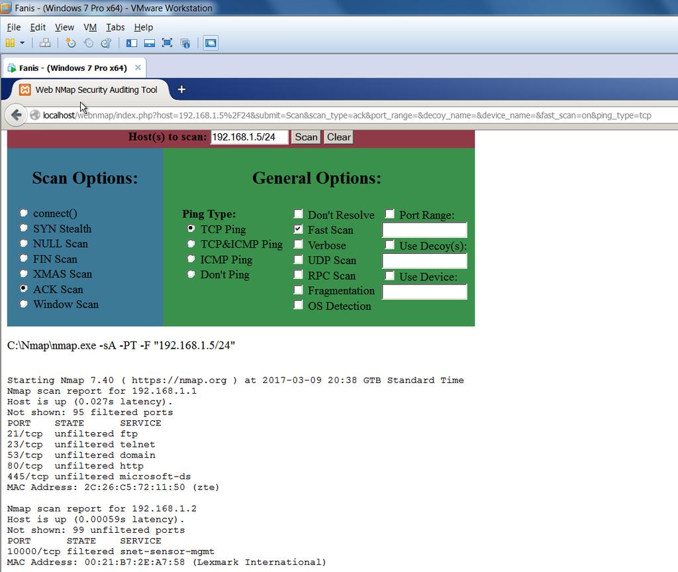
Task: Click the '21/tcp unfiltered ftp' result line
Action: coord(72,433)
